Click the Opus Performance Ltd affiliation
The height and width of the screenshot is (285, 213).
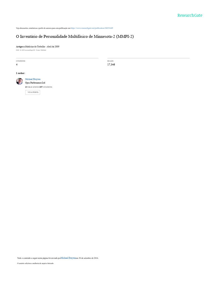click(x=35, y=83)
